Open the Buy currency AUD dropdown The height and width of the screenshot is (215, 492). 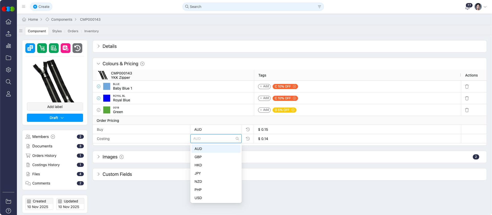click(x=216, y=130)
